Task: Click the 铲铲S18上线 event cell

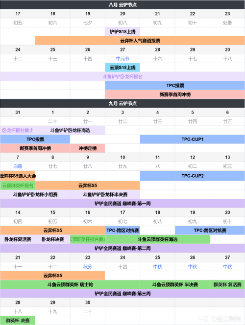Action: 122,32
